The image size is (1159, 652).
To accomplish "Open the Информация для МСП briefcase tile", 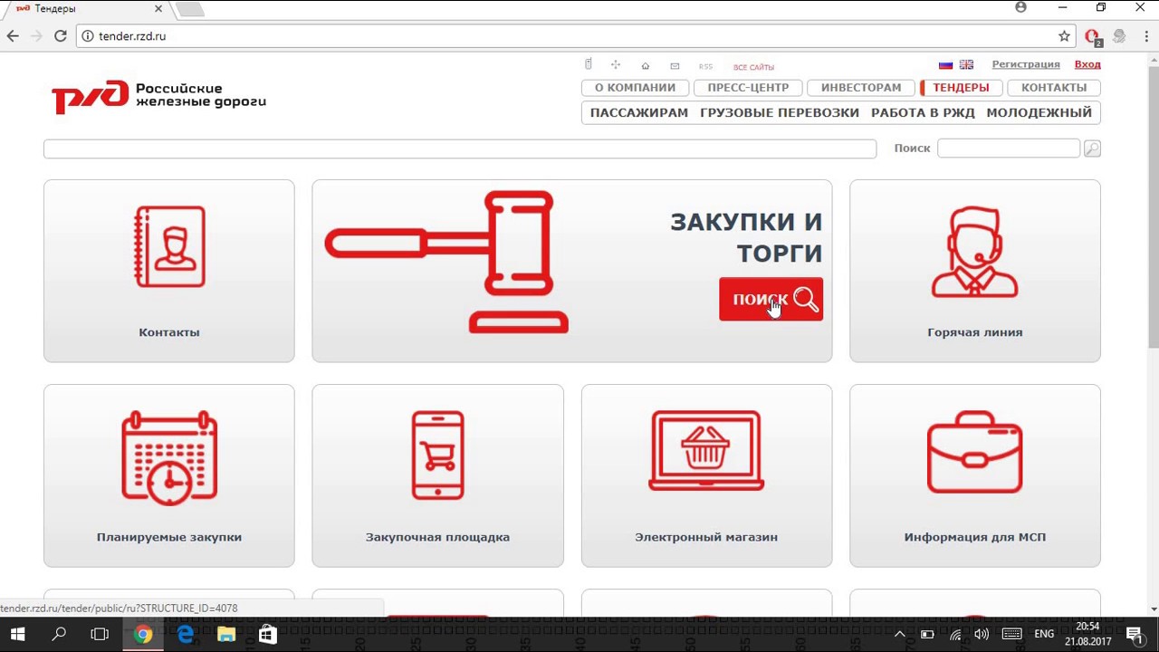I will pyautogui.click(x=975, y=475).
